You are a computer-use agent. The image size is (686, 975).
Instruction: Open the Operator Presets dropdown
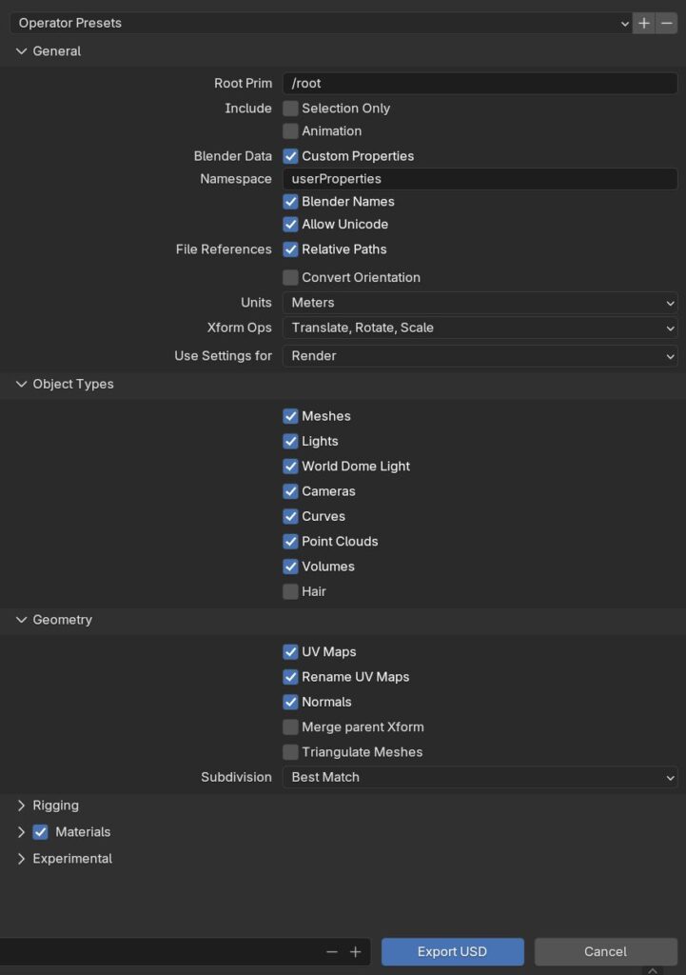321,23
